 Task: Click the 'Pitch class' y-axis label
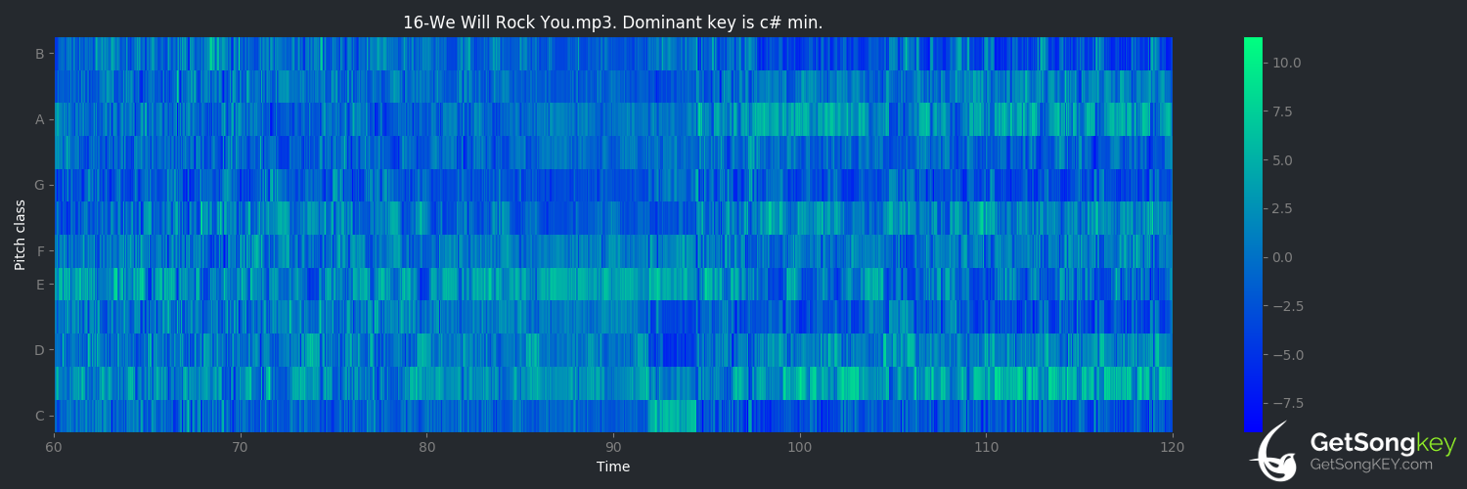(x=20, y=235)
